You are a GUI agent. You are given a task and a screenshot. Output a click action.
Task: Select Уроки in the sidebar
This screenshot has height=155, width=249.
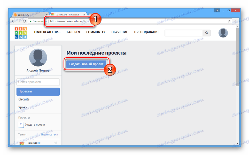(x=23, y=107)
